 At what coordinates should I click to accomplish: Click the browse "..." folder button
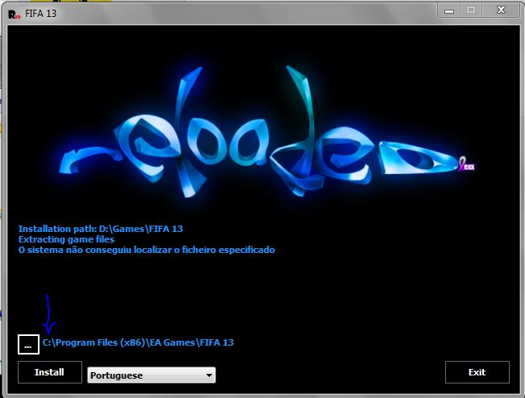(x=27, y=344)
